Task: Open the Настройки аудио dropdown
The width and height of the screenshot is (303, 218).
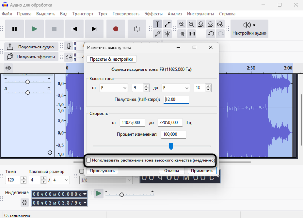Action: coord(249,29)
